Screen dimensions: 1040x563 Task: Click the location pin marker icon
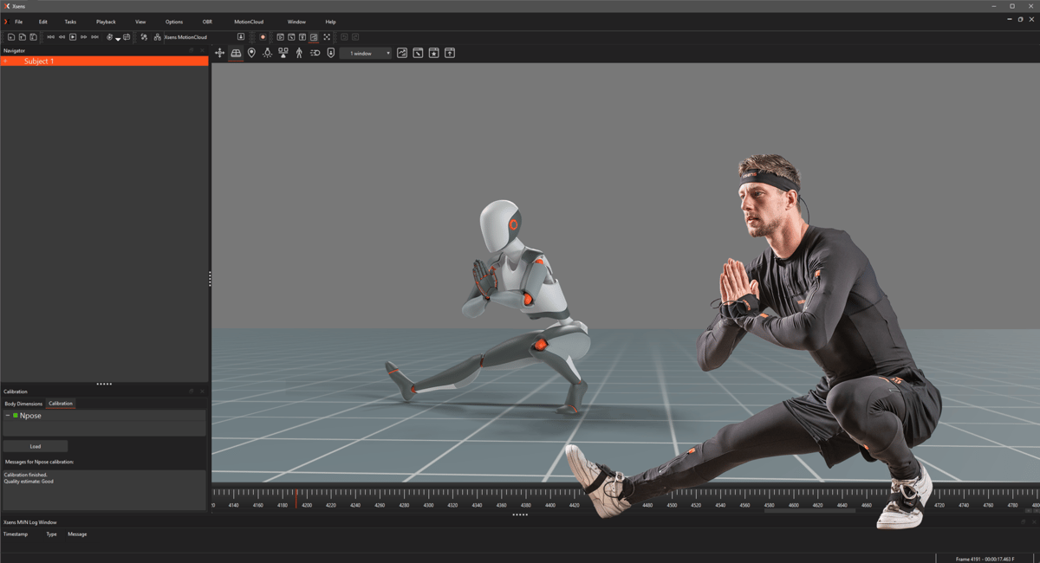(x=251, y=53)
